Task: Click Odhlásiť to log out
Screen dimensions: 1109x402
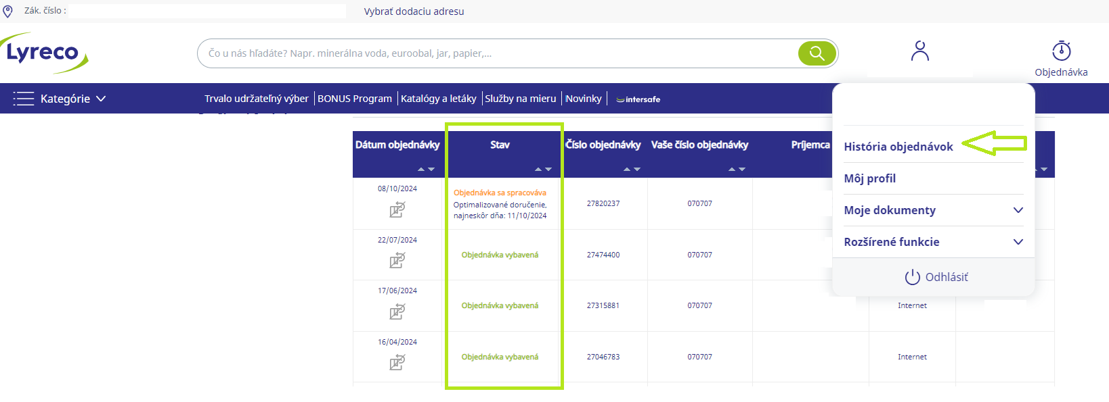Action: (947, 277)
